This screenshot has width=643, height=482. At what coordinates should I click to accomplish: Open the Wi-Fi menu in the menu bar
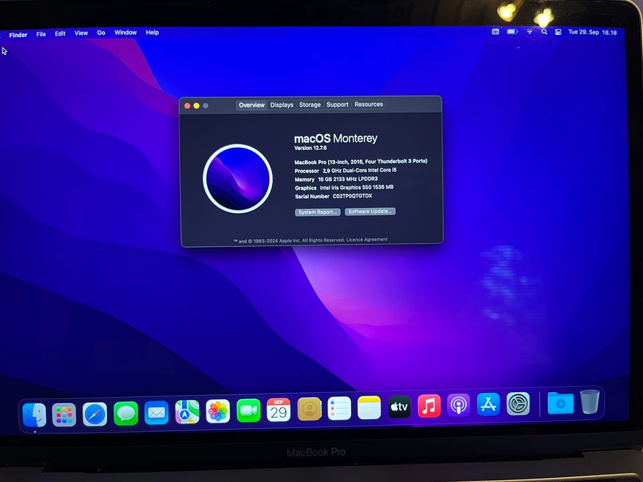click(x=529, y=31)
